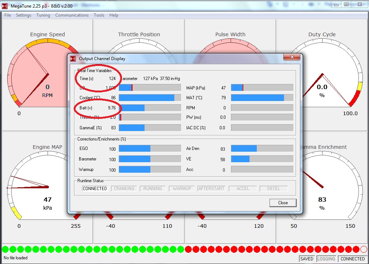
Task: Open the Communications menu
Action: (x=72, y=15)
